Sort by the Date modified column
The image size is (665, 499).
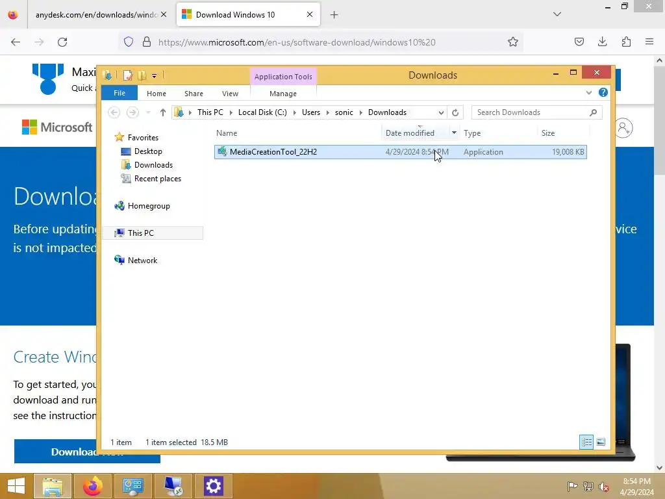(x=410, y=133)
